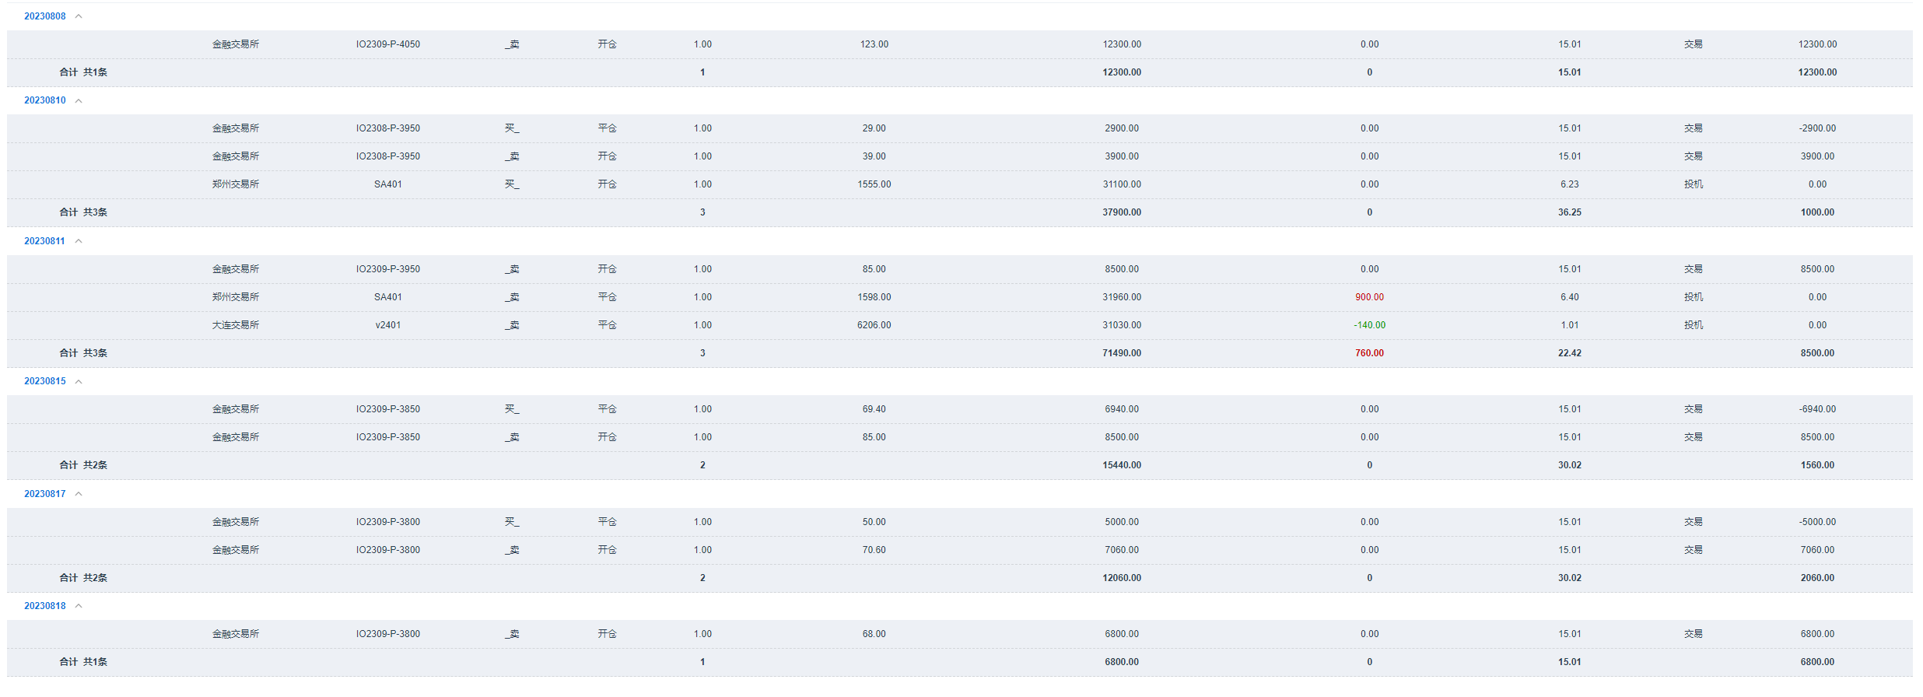
Task: Select the IO2309-P-3950 contract cell
Action: point(387,269)
